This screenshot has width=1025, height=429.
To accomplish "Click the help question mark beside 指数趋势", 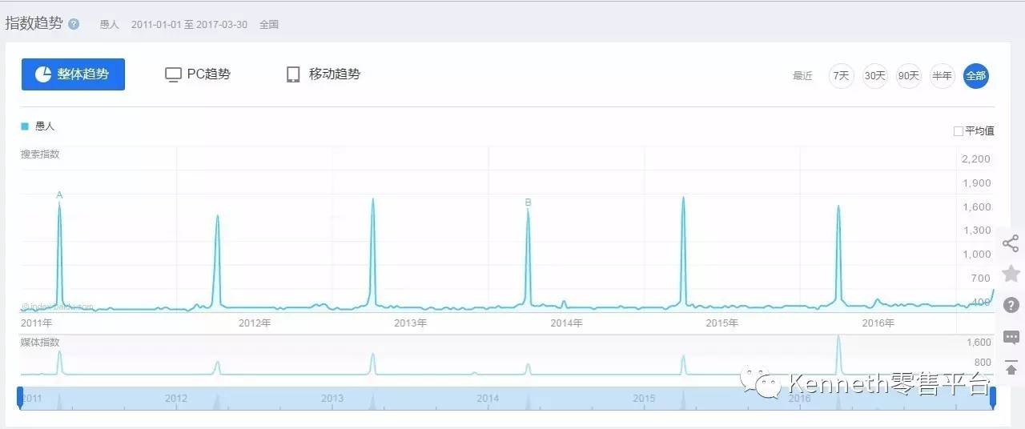I will coord(74,24).
